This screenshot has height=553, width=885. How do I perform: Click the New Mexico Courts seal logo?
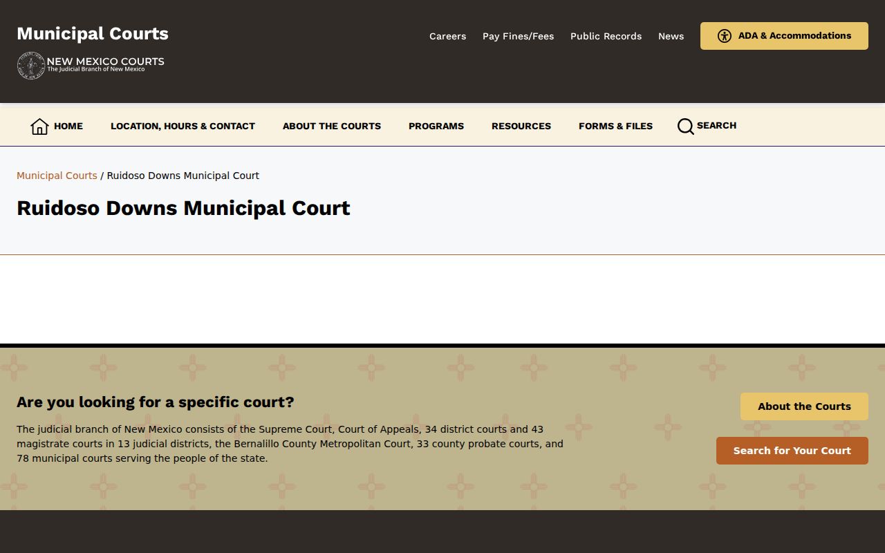pyautogui.click(x=31, y=66)
